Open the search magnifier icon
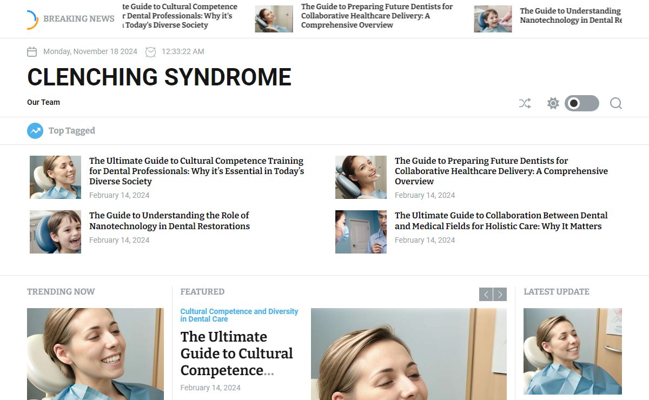649x400 pixels. tap(616, 103)
